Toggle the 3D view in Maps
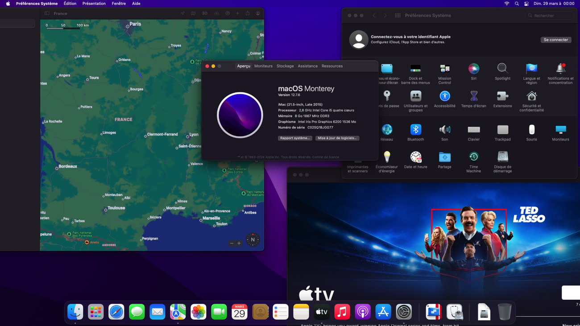 coord(204,13)
